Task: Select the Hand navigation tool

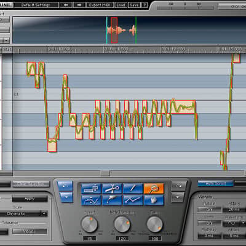Action: coord(154,200)
